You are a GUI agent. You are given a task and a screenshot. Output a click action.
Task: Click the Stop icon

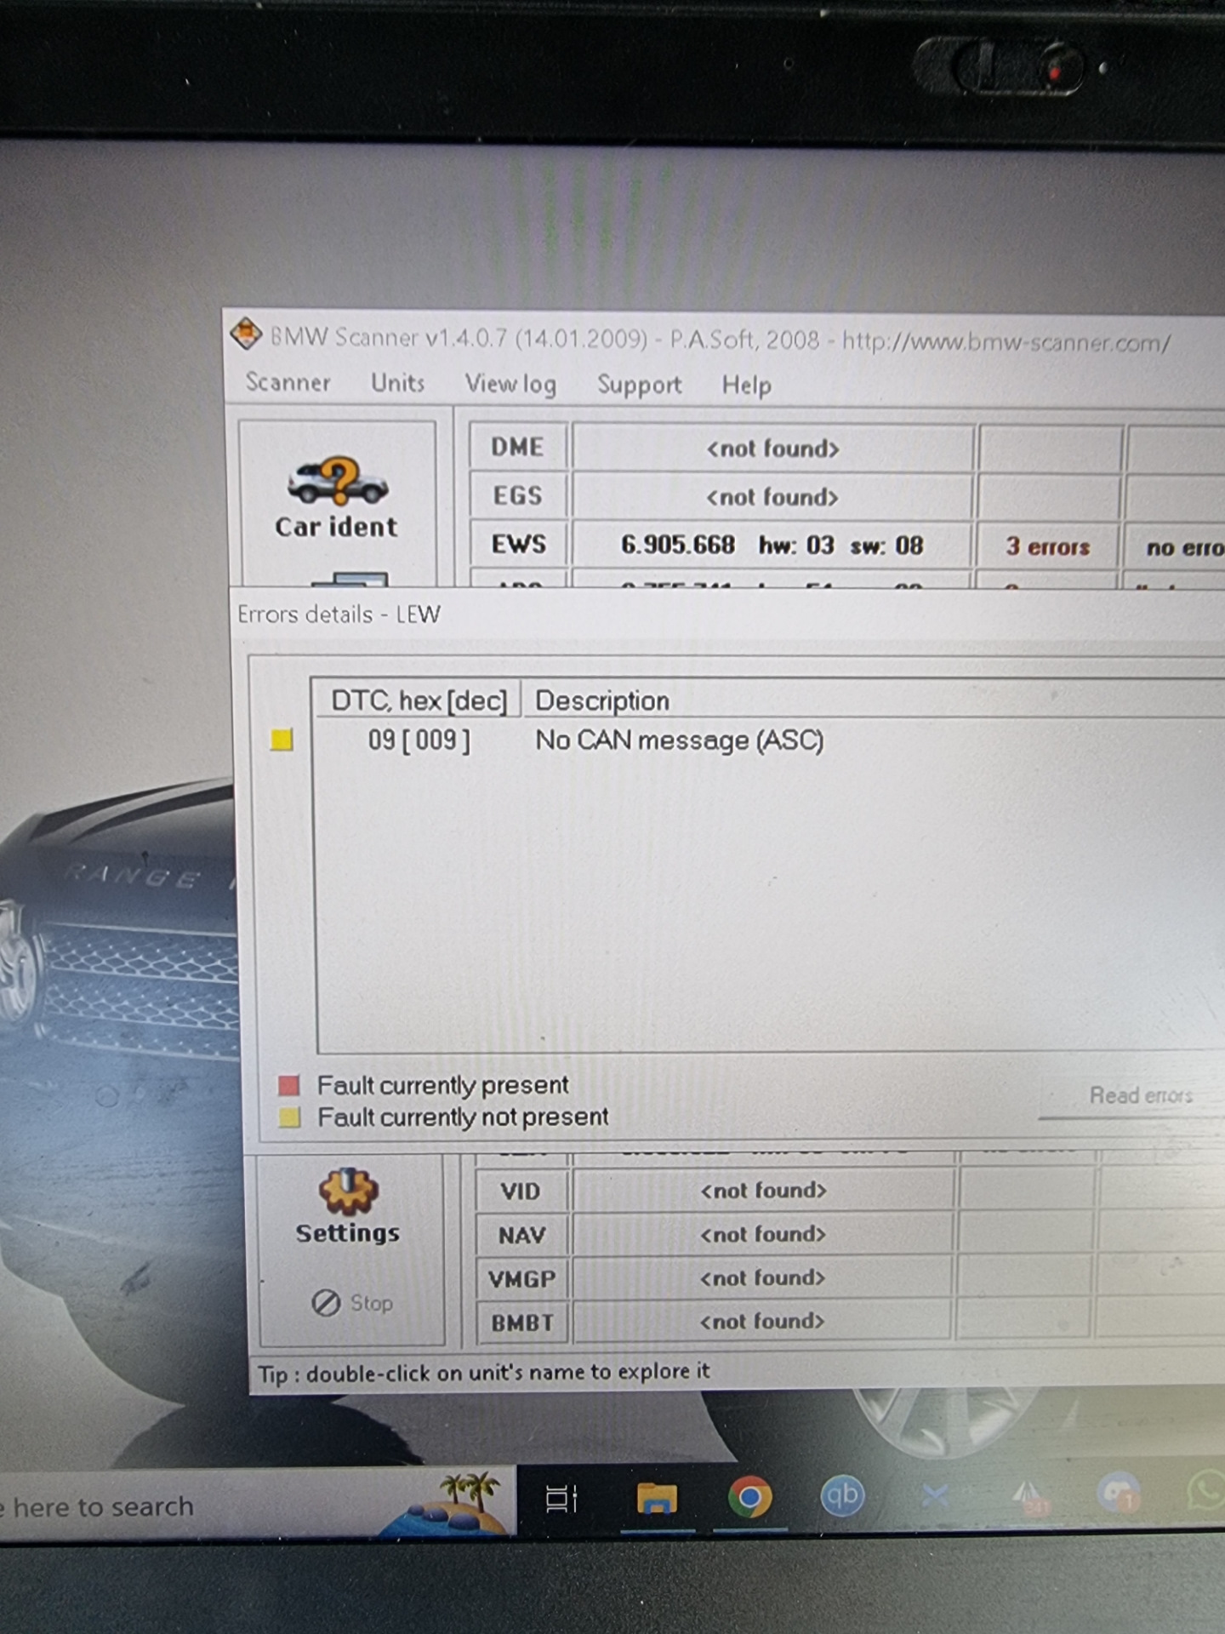pyautogui.click(x=326, y=1302)
